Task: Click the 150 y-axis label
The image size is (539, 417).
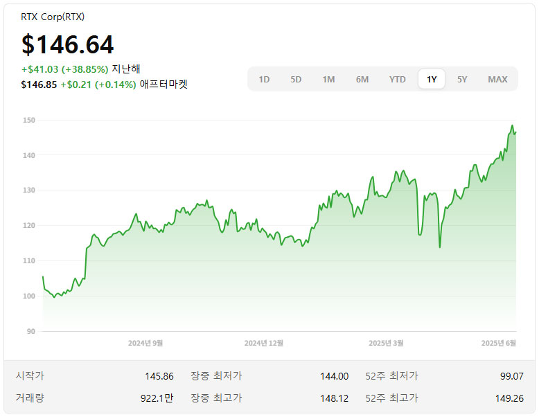Action: (29, 120)
